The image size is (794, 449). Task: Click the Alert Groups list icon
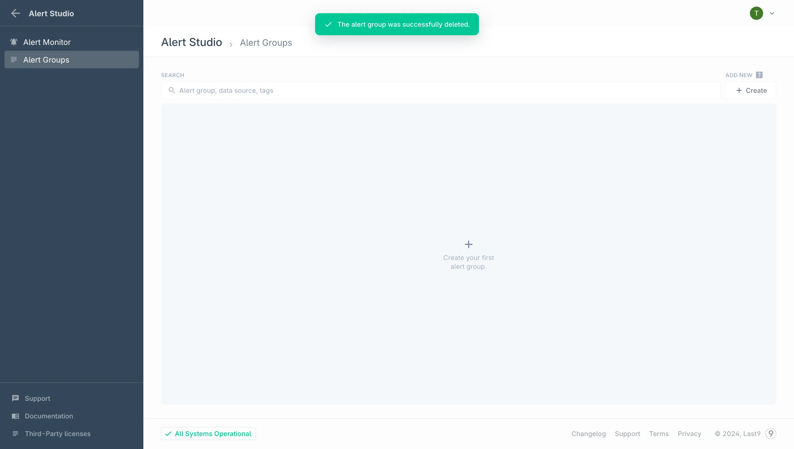pyautogui.click(x=14, y=59)
